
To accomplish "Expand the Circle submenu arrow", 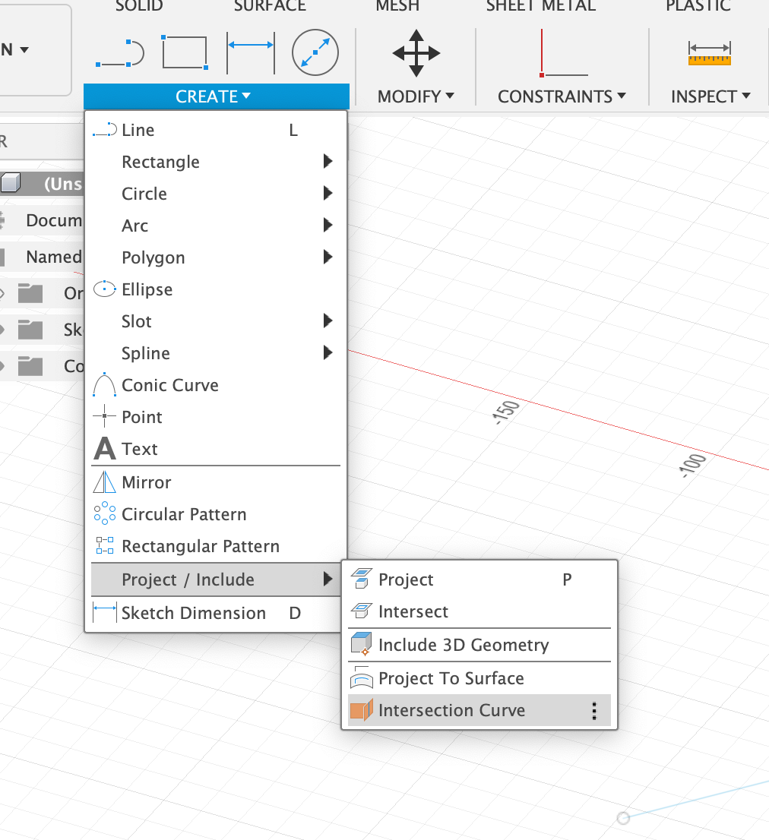I will pos(327,193).
